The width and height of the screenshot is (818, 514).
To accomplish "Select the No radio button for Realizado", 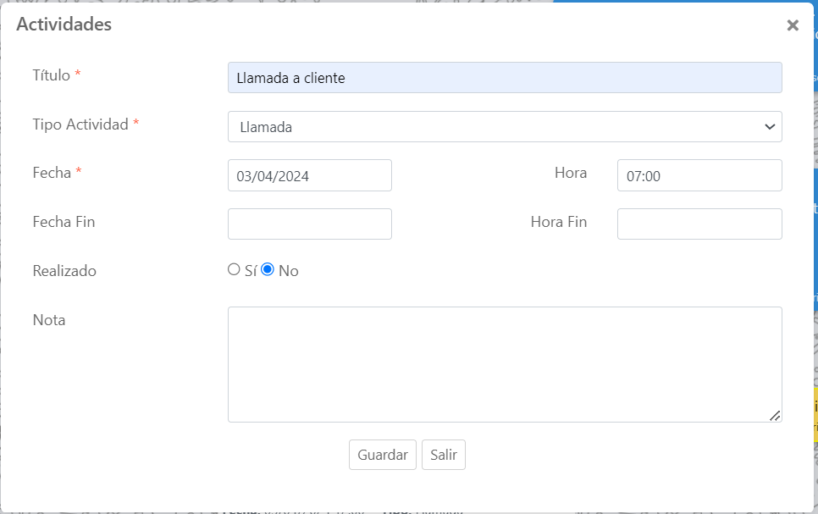I will 268,269.
